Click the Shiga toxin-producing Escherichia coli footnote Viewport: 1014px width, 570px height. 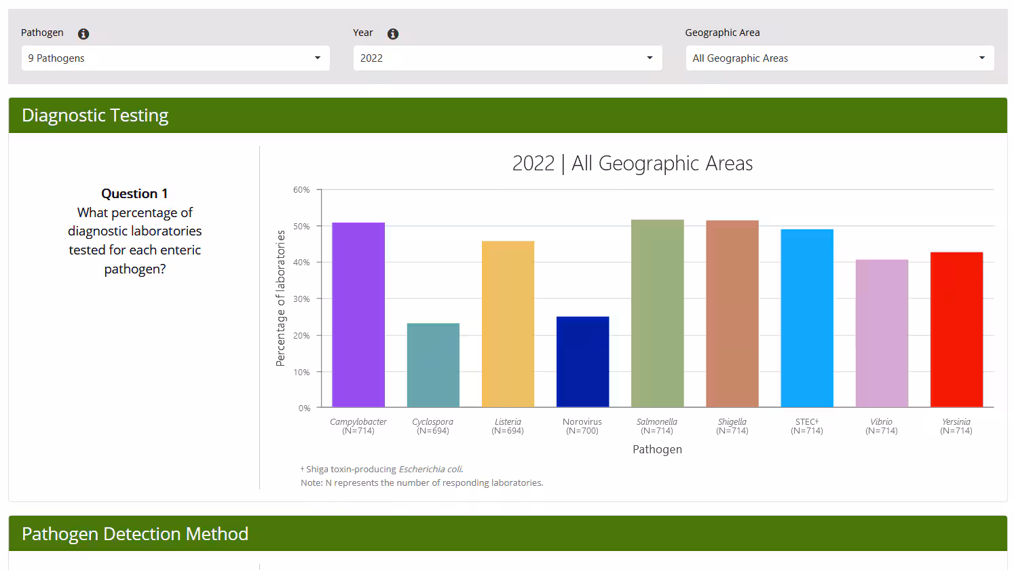click(381, 469)
